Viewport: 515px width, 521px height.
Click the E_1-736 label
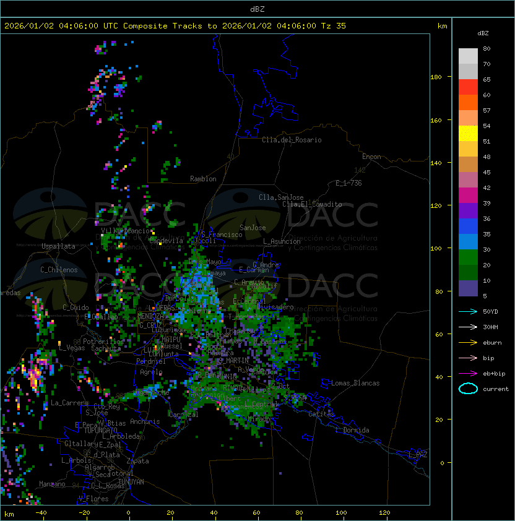[x=348, y=183]
